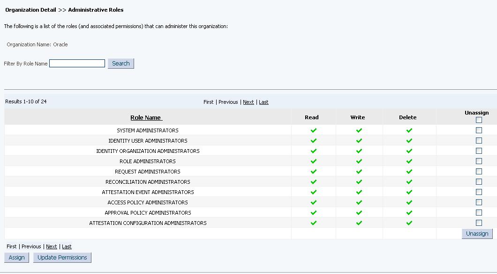Click the Write checkmark for ROLE ADMINISTRATORS

[359, 161]
